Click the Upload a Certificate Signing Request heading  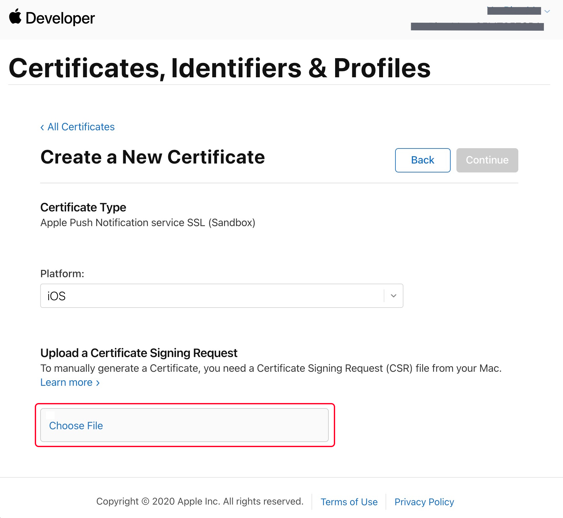tap(139, 353)
